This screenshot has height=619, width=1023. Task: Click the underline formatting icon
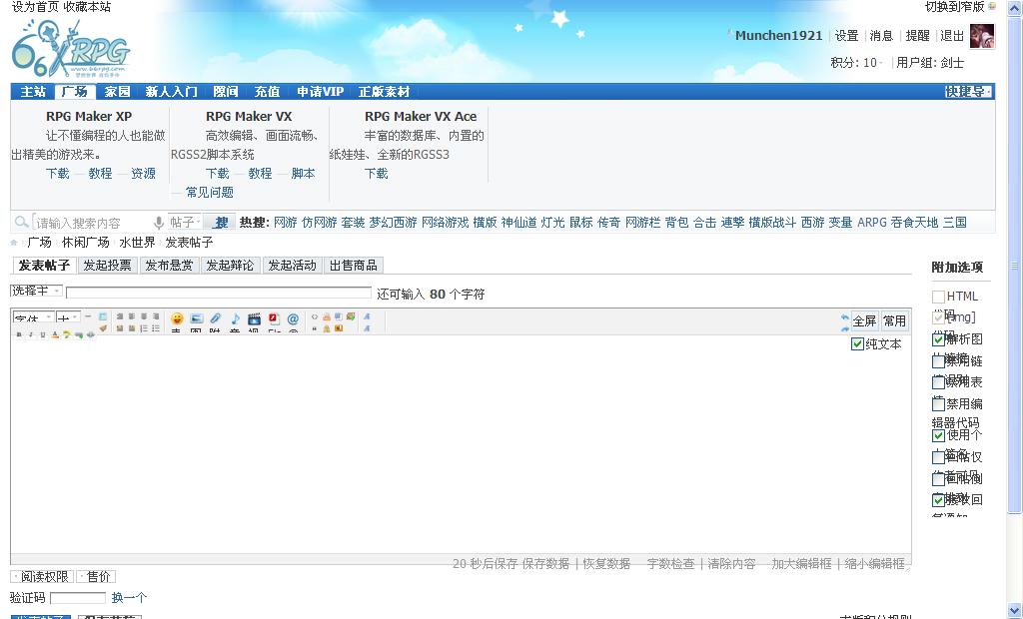[x=43, y=334]
